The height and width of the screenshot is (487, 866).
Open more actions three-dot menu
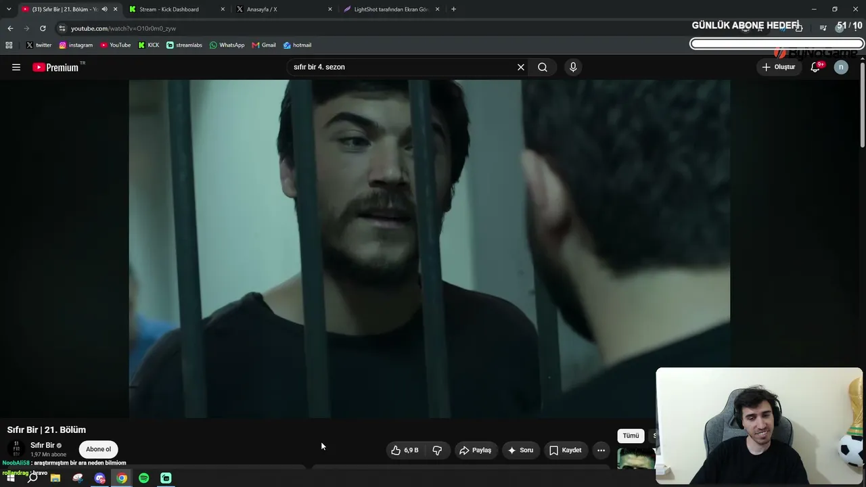(x=601, y=450)
